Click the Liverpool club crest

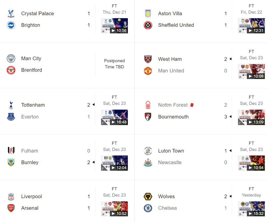coord(11,196)
